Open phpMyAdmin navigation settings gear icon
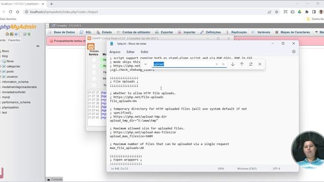Screen dimensions: 324x182 25,34
